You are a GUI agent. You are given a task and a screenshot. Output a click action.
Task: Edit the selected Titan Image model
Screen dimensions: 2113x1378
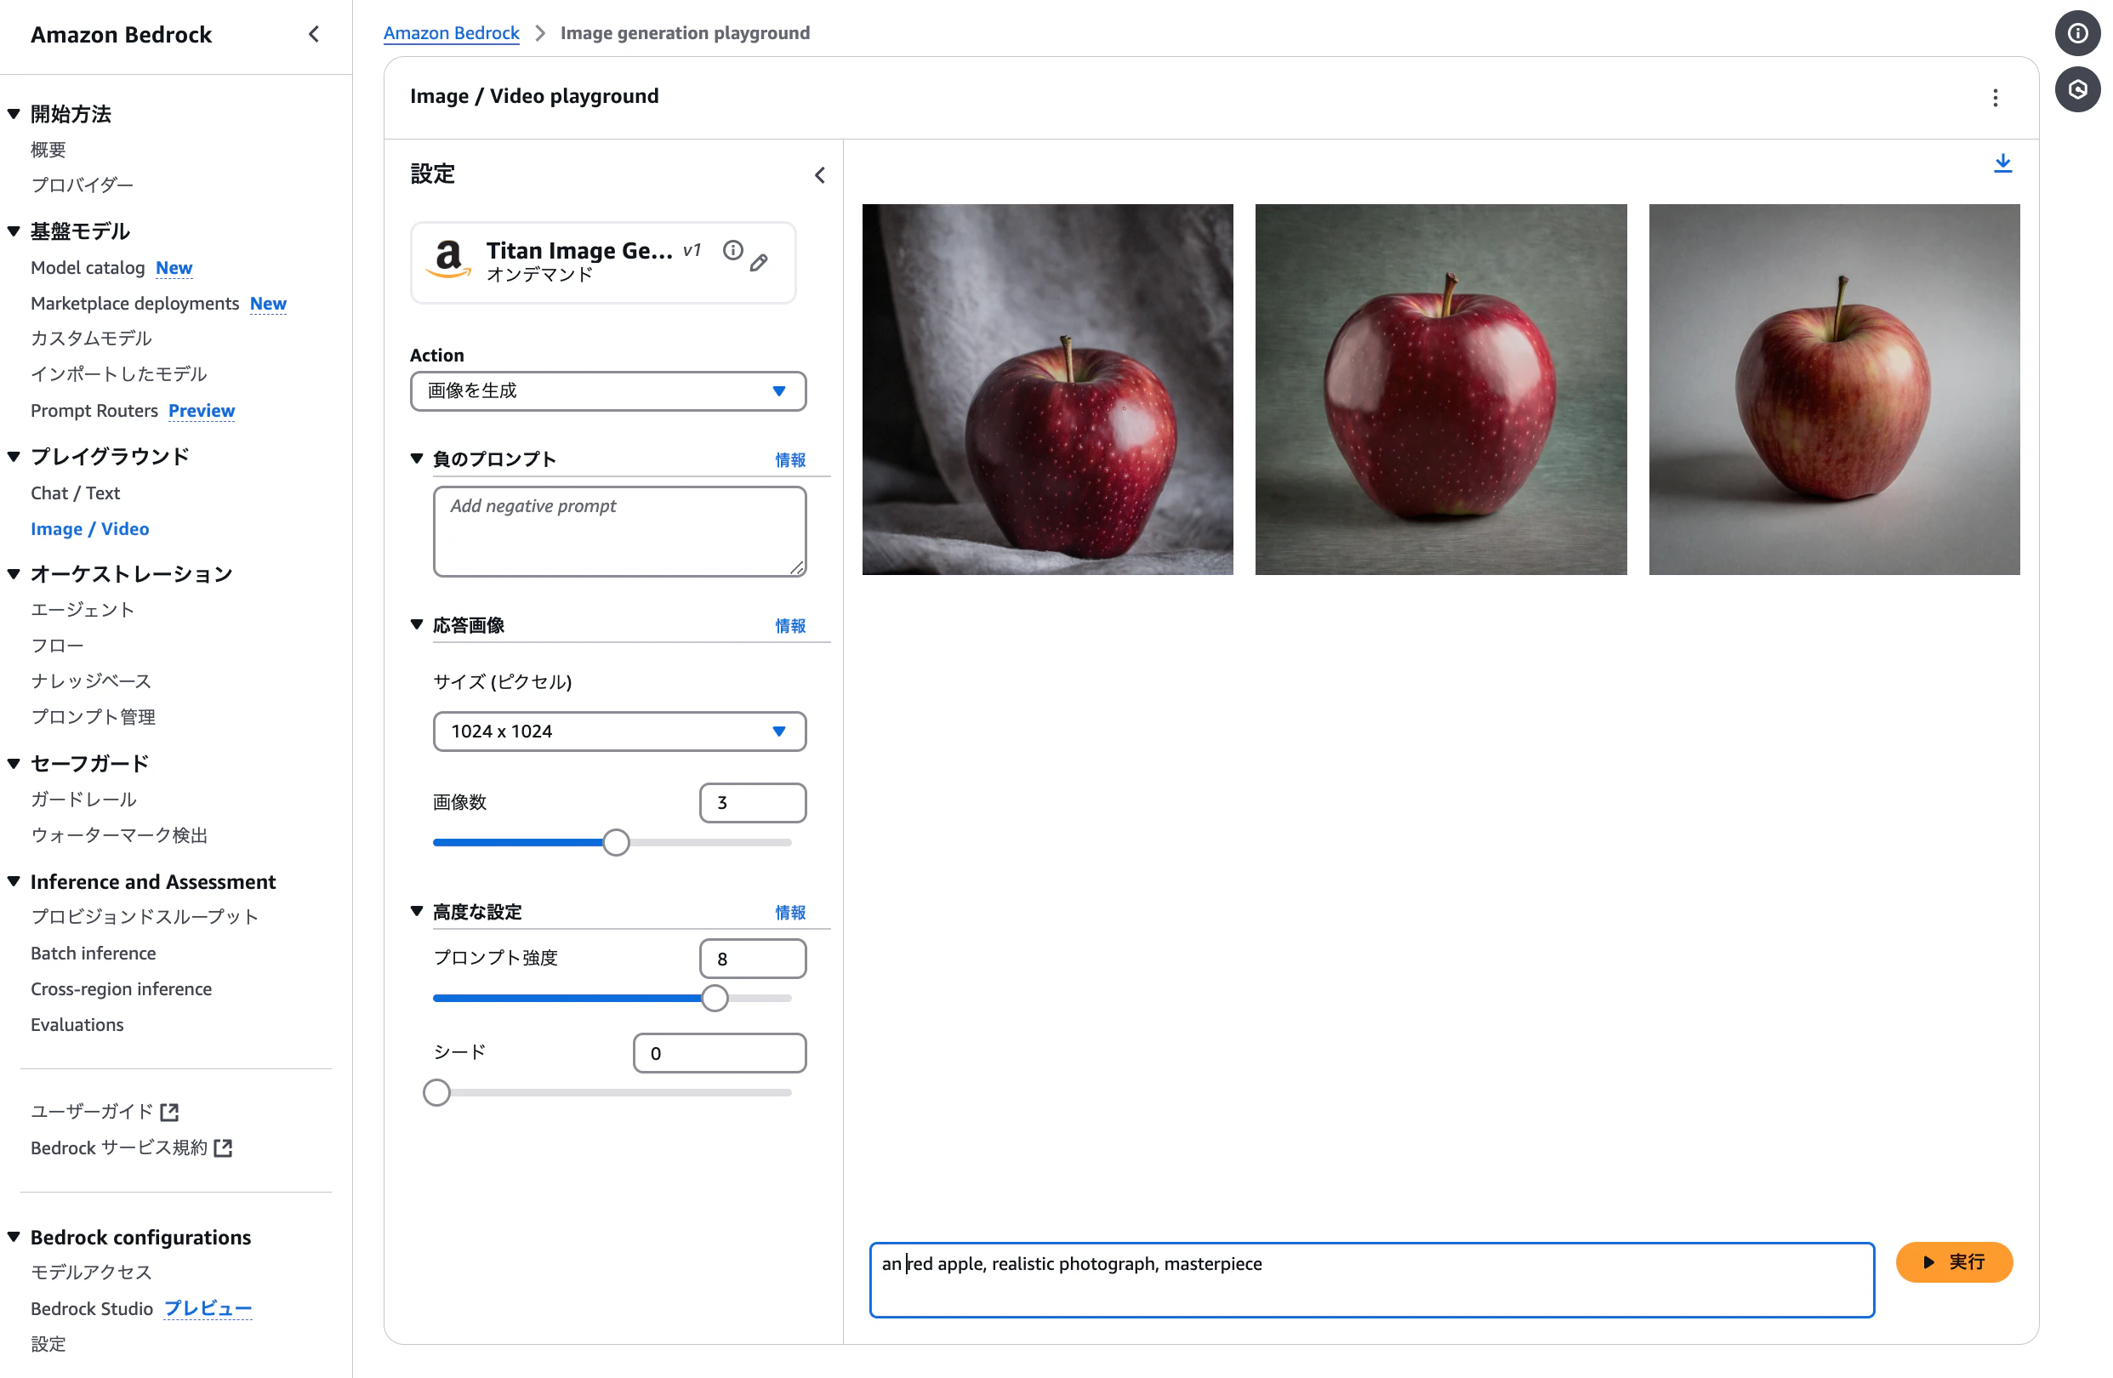pyautogui.click(x=759, y=262)
